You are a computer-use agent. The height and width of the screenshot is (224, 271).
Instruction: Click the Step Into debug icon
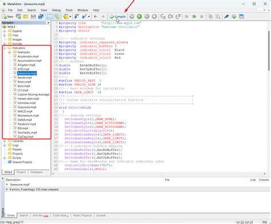click(x=163, y=17)
